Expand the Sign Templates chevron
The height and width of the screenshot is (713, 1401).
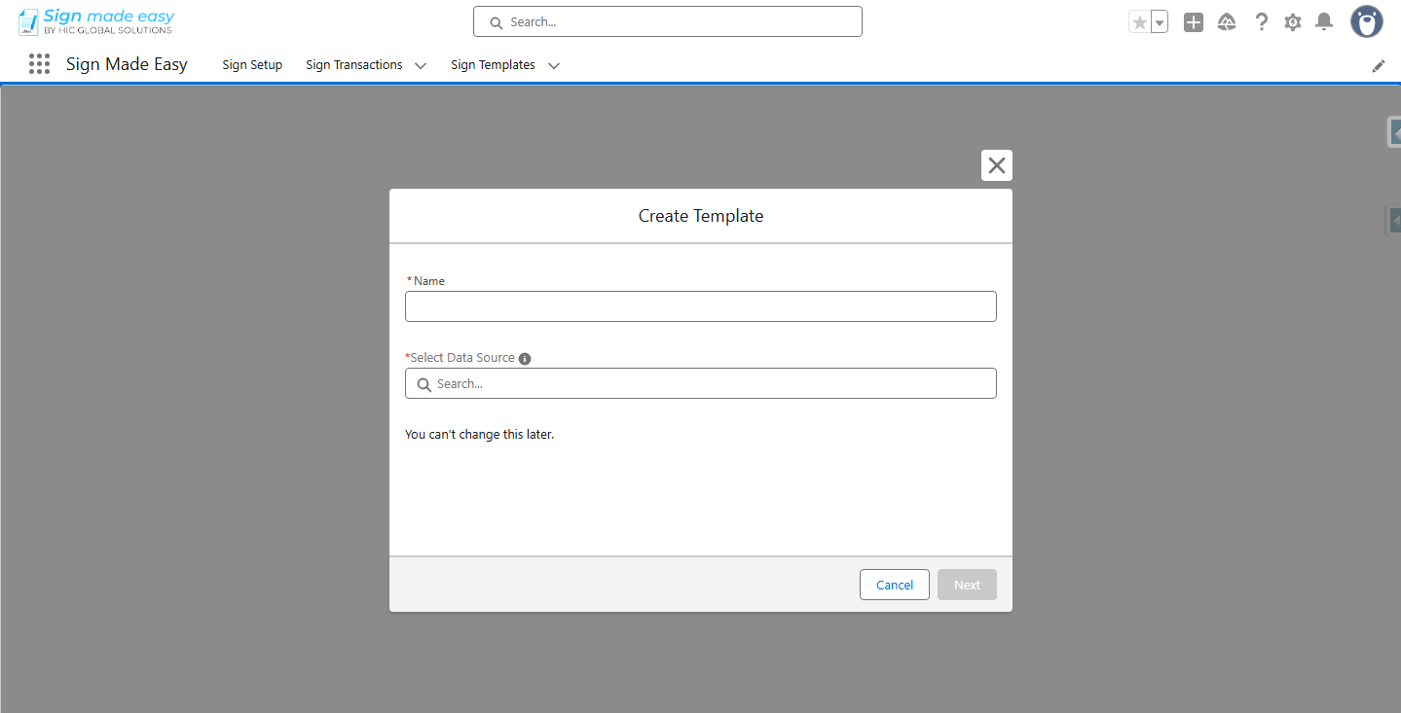click(x=554, y=66)
